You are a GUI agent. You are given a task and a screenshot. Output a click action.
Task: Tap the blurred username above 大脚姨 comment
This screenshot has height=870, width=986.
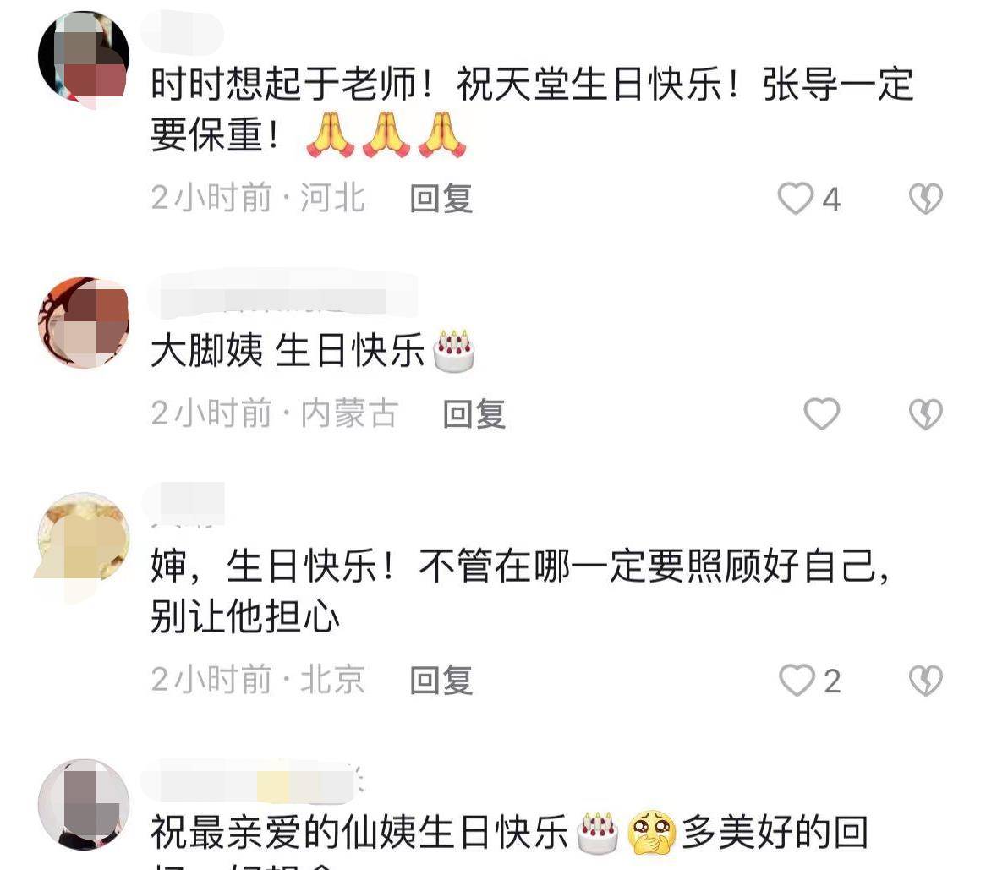point(282,294)
